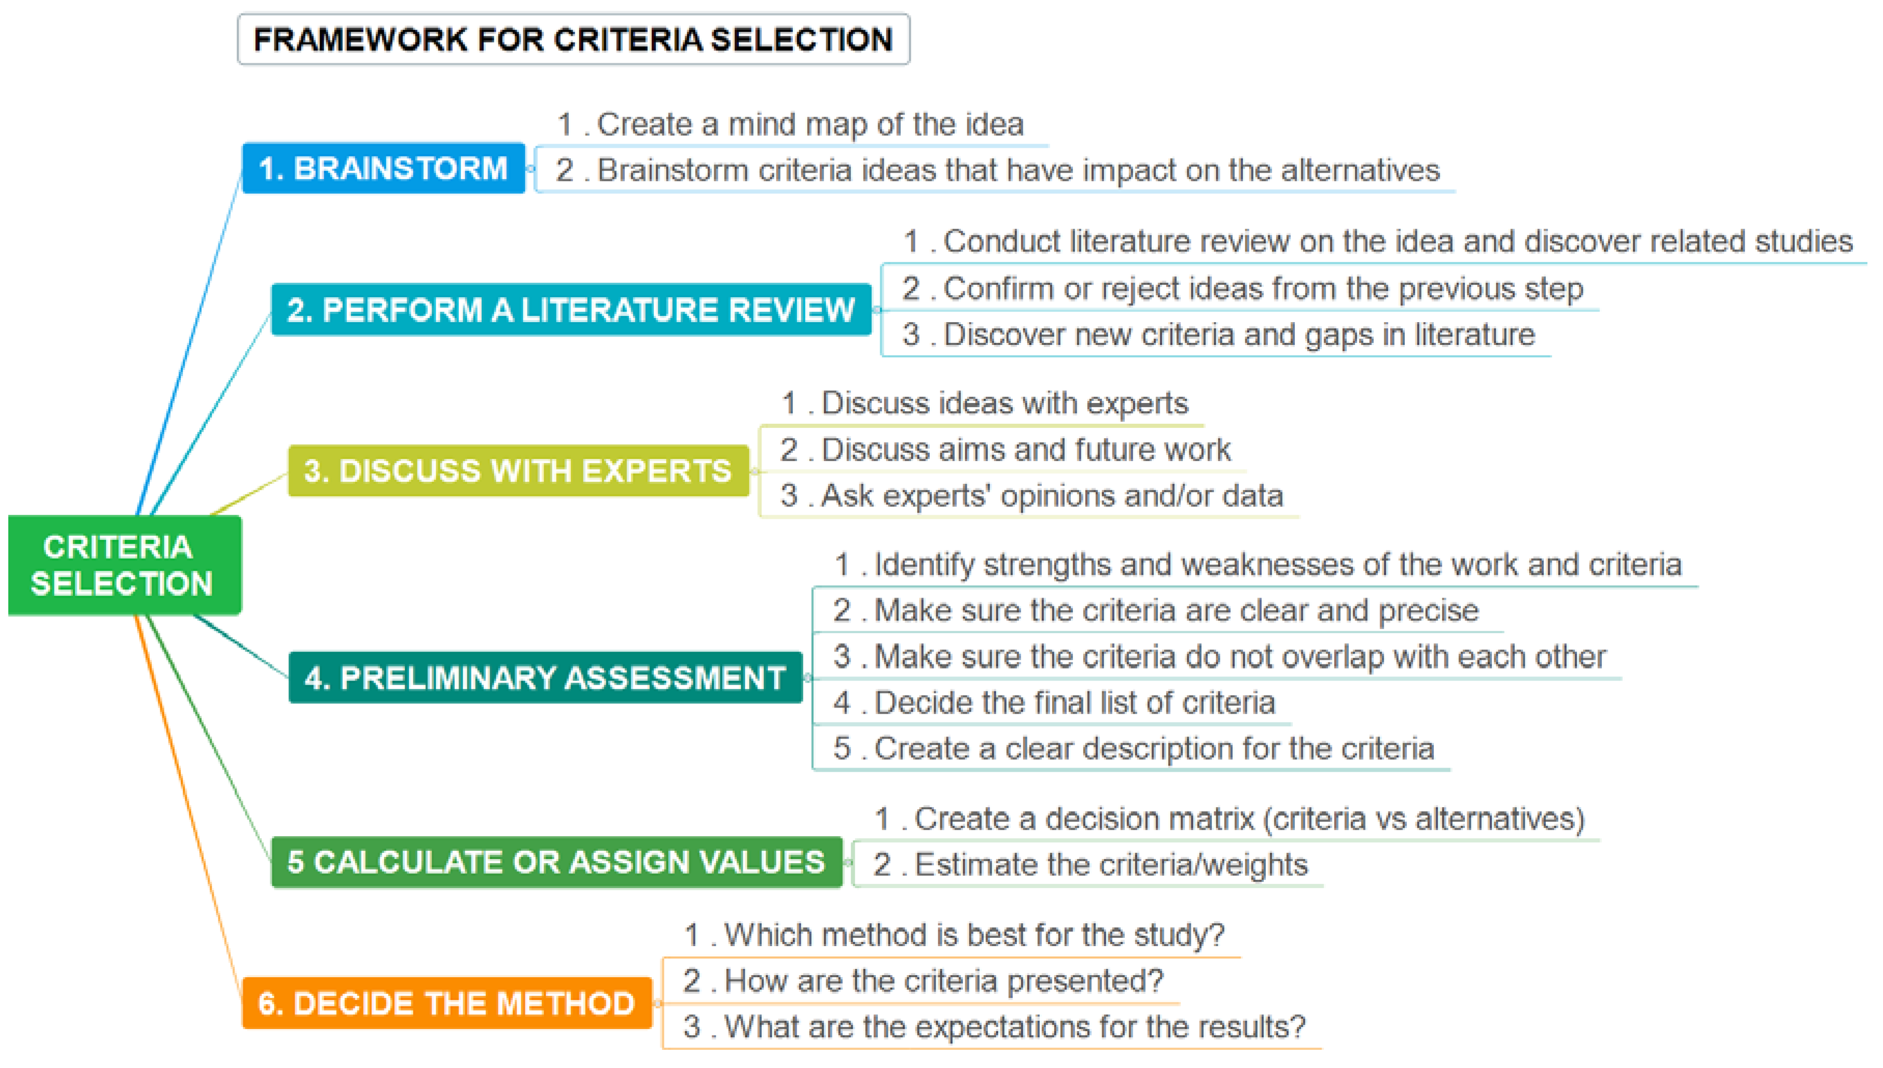Click "Estimate the criteria/weights" subtopic
1883x1068 pixels.
pyautogui.click(x=1091, y=865)
